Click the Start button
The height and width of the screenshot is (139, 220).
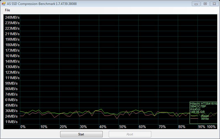[x=81, y=134]
